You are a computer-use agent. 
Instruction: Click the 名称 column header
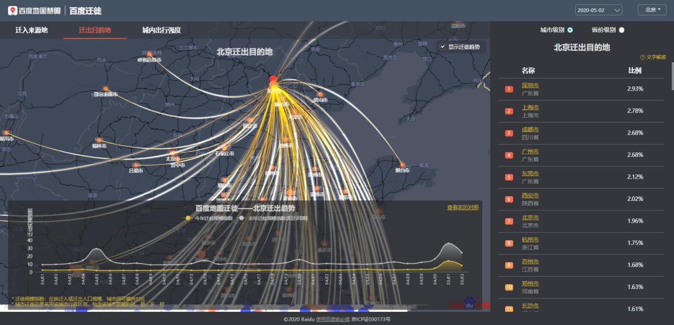point(528,71)
